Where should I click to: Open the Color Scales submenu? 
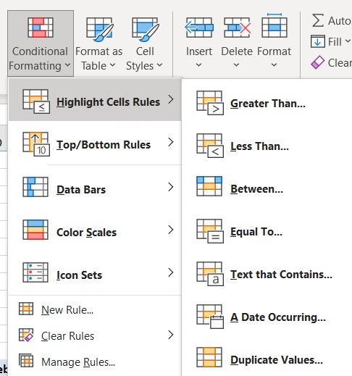[x=95, y=230]
